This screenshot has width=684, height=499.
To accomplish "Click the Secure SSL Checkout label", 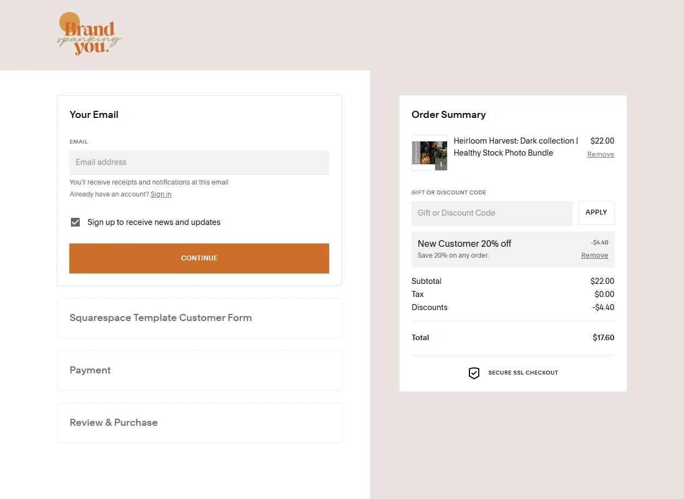I will 523,373.
